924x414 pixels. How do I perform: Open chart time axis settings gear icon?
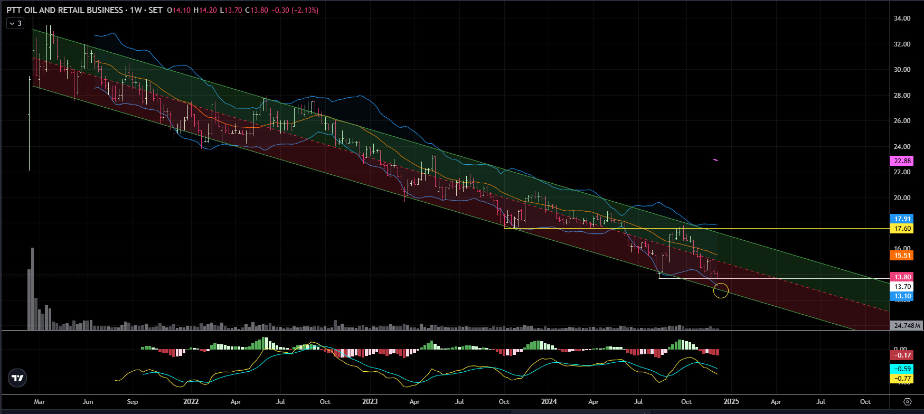point(907,402)
